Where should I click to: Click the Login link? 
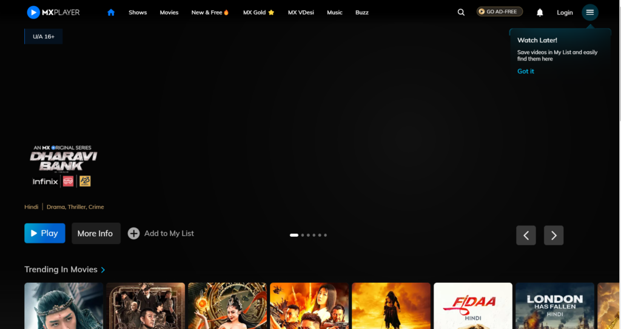[x=565, y=12]
